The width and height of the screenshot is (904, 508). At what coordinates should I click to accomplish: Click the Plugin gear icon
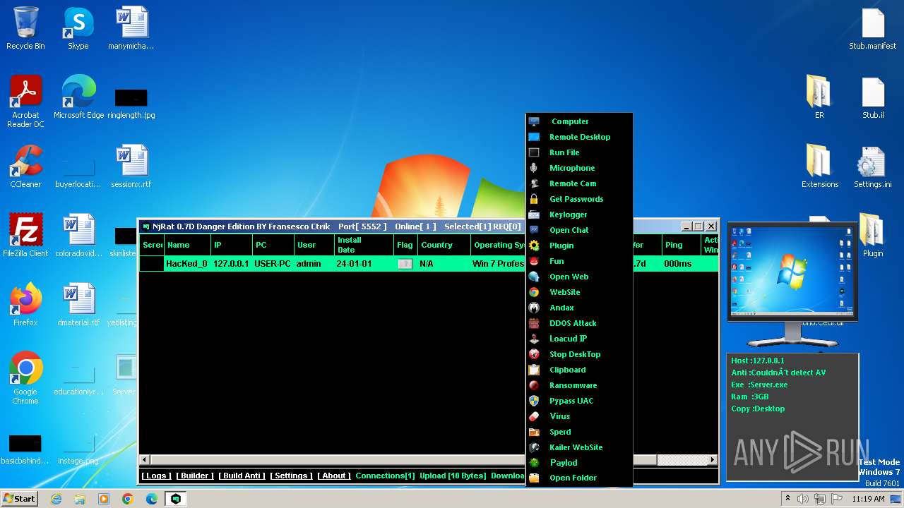(534, 246)
